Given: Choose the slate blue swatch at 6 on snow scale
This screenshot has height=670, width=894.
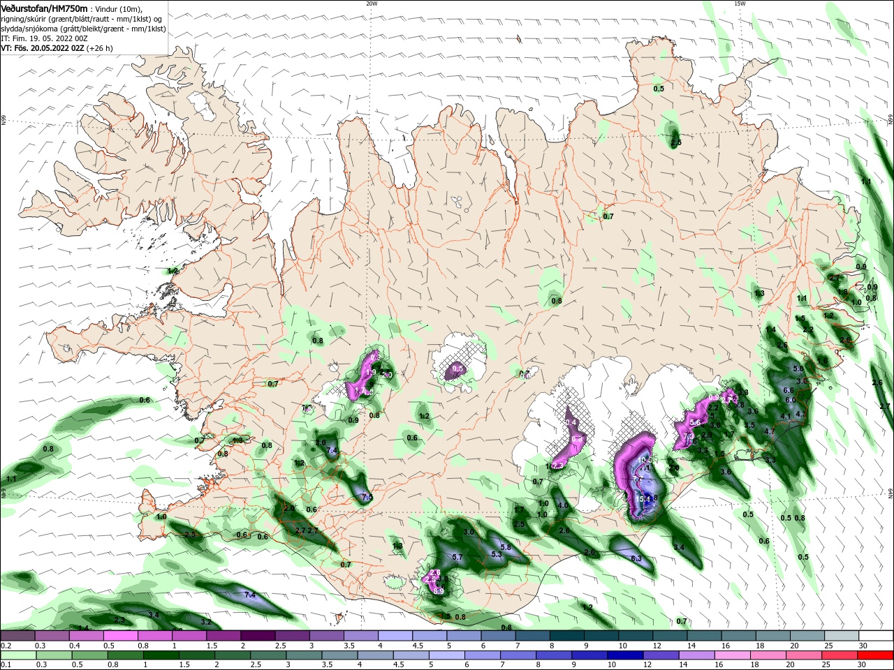Looking at the screenshot, I should tap(498, 636).
